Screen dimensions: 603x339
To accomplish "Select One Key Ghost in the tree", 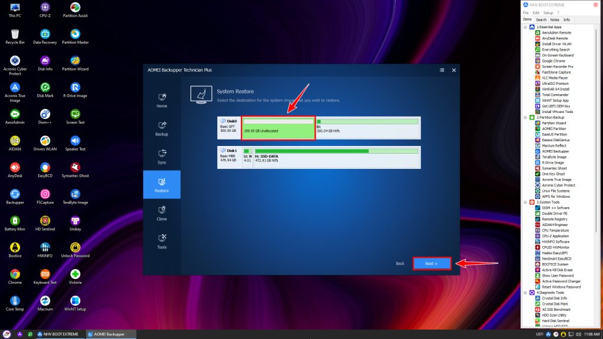I will (554, 174).
